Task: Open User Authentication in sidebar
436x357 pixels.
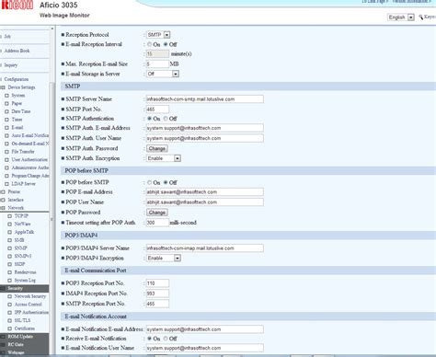Action: pyautogui.click(x=29, y=159)
